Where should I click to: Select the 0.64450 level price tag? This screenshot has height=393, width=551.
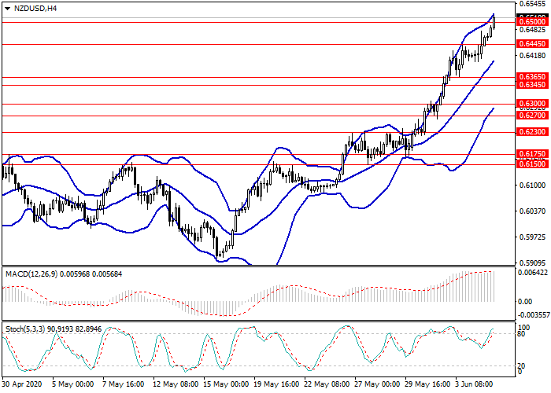pyautogui.click(x=531, y=44)
